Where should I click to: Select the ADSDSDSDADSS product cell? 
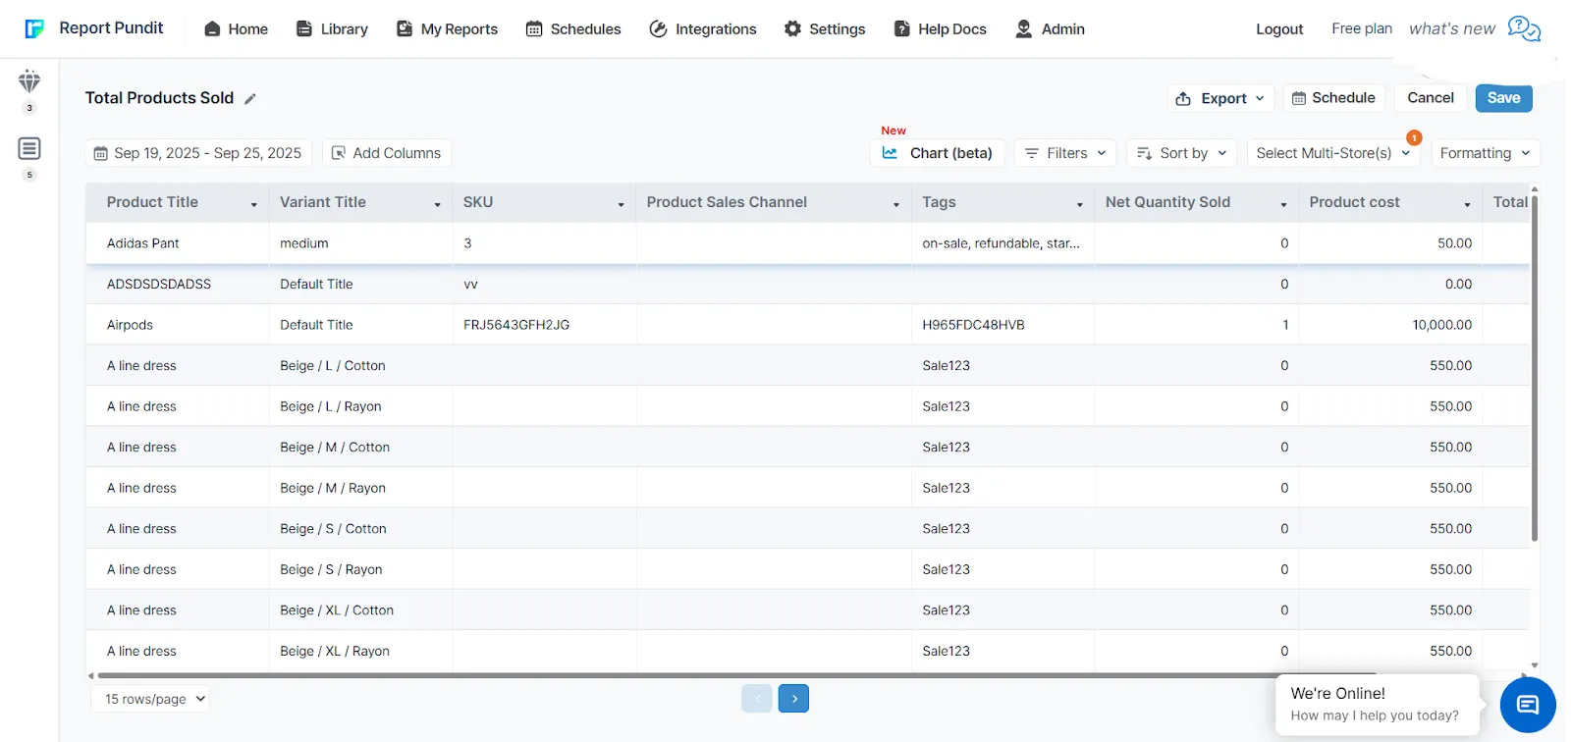click(x=178, y=284)
